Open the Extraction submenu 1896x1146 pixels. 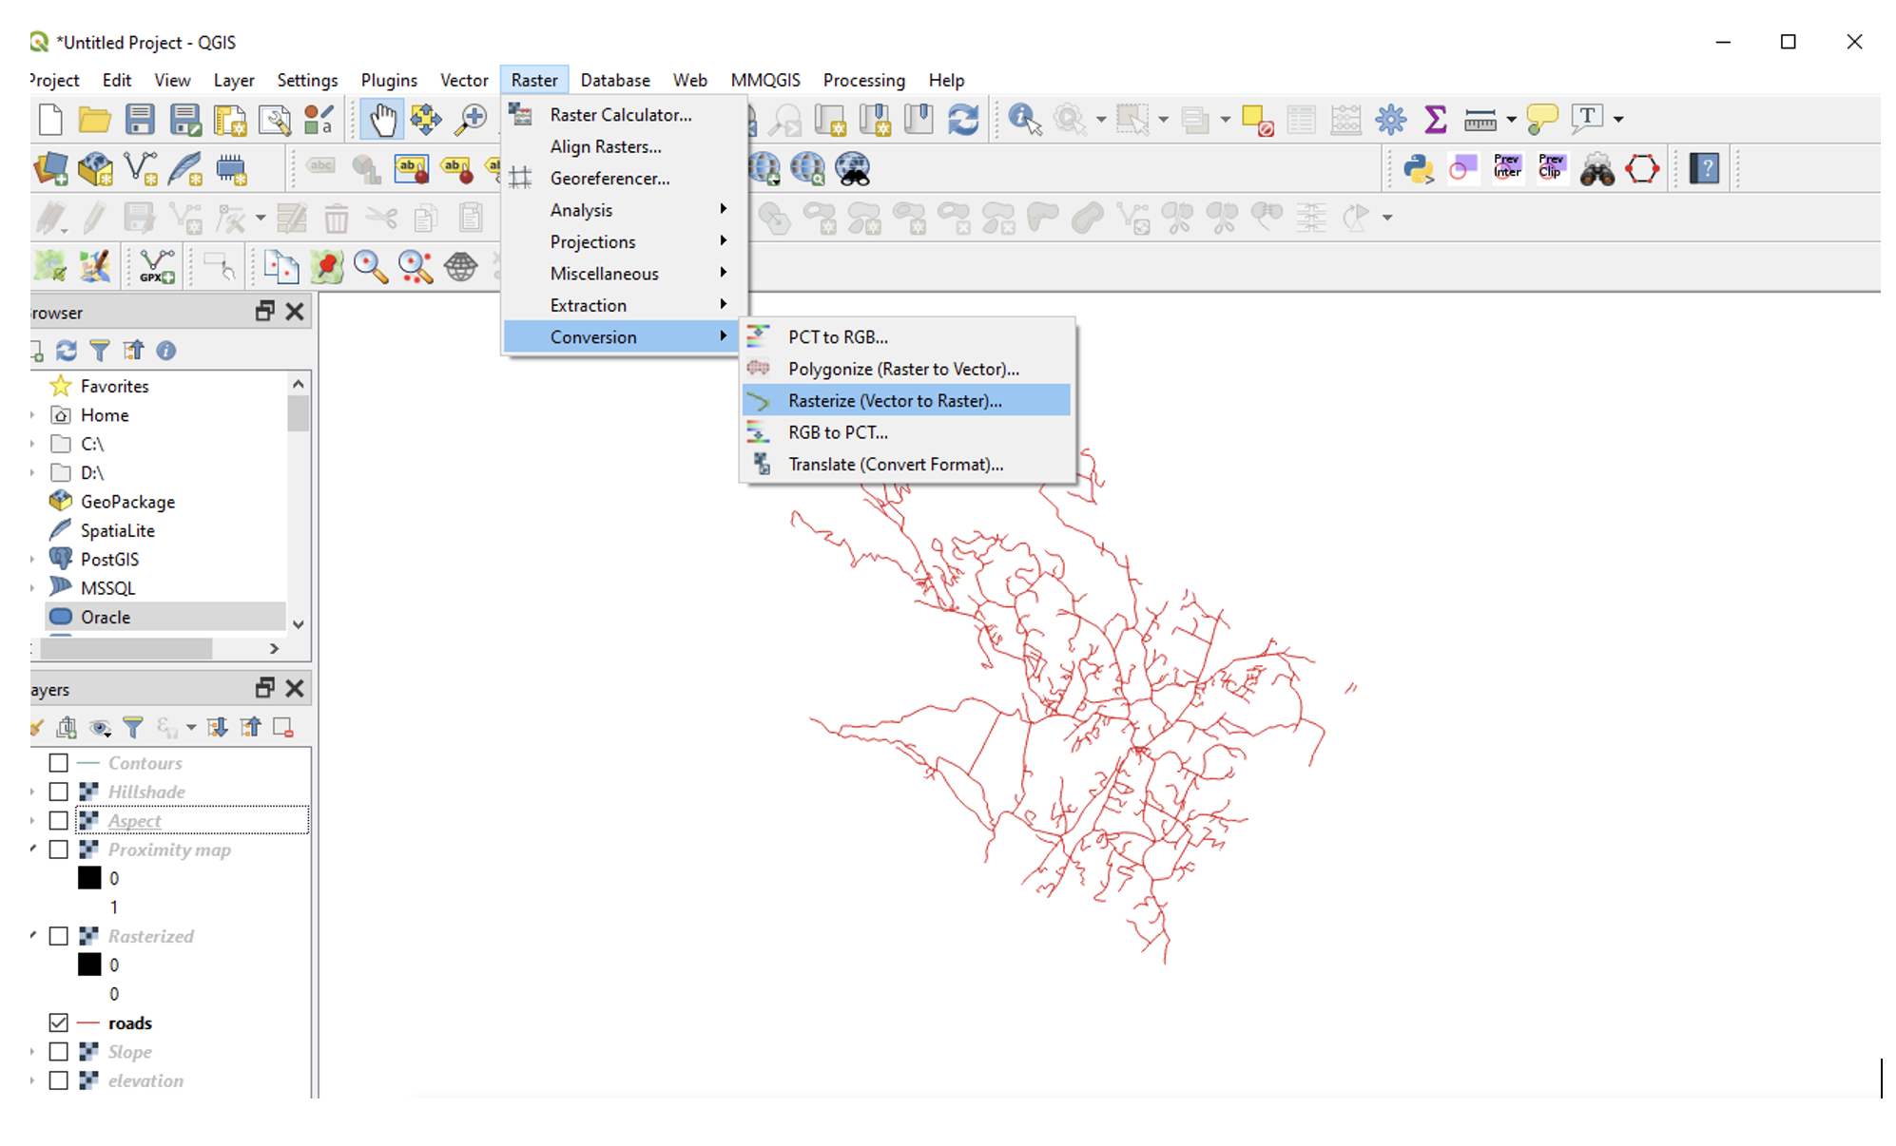(x=622, y=305)
